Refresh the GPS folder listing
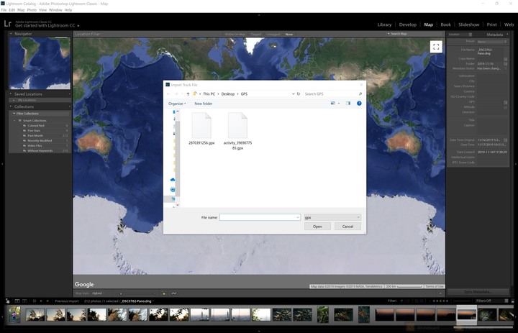 click(299, 93)
